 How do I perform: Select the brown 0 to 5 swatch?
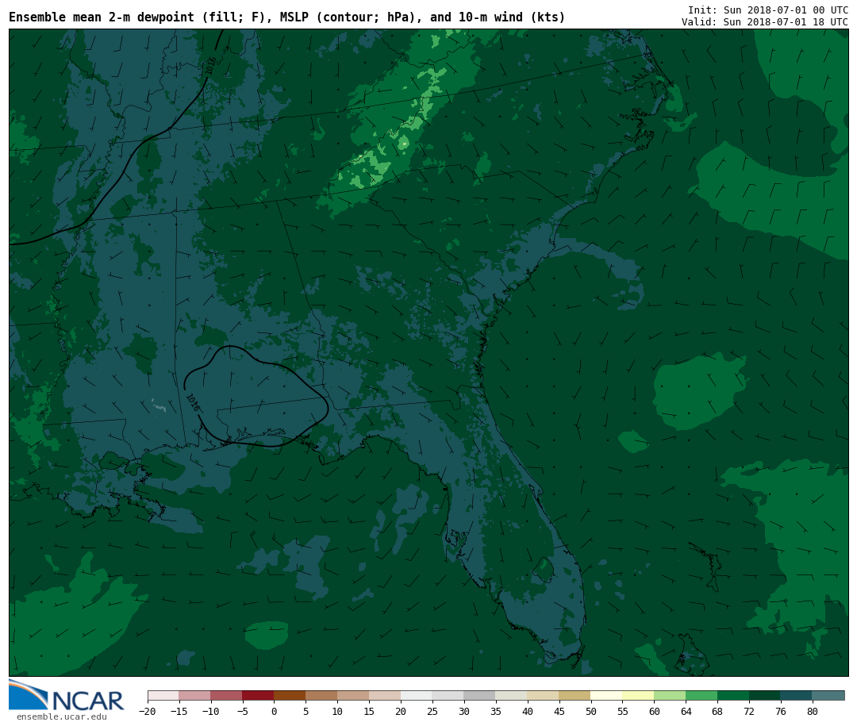tap(290, 695)
